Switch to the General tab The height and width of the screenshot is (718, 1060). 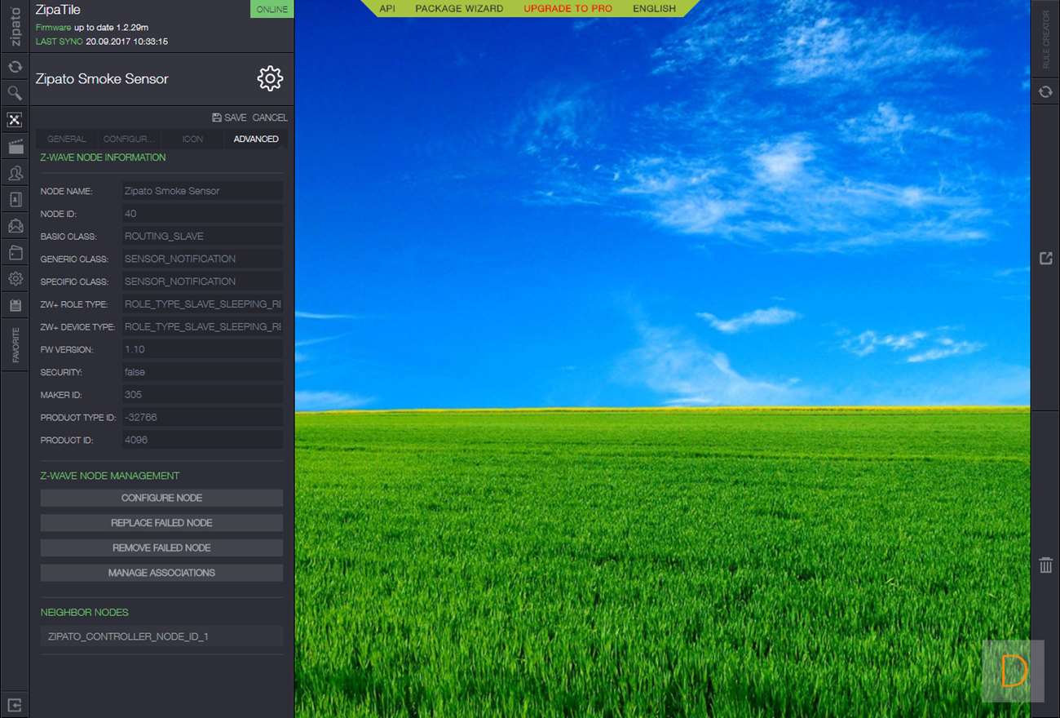coord(67,139)
